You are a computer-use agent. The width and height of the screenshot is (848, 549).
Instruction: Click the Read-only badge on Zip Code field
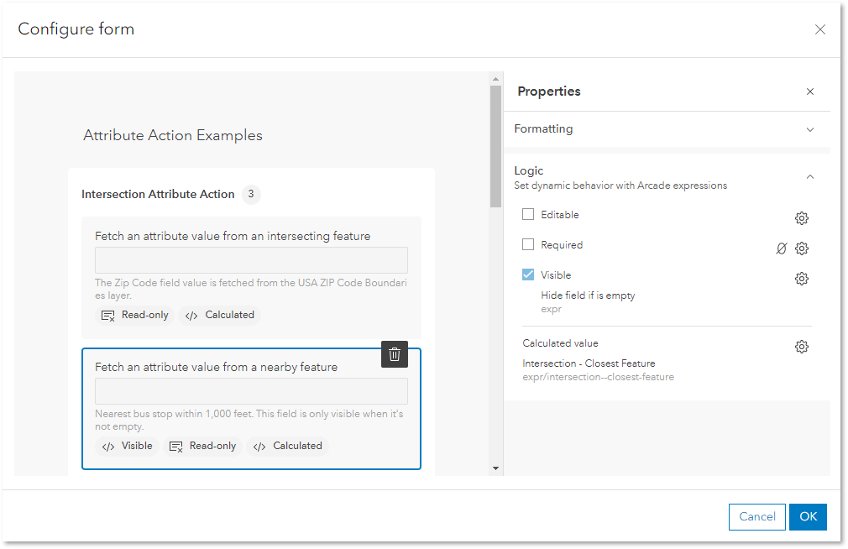tap(134, 314)
